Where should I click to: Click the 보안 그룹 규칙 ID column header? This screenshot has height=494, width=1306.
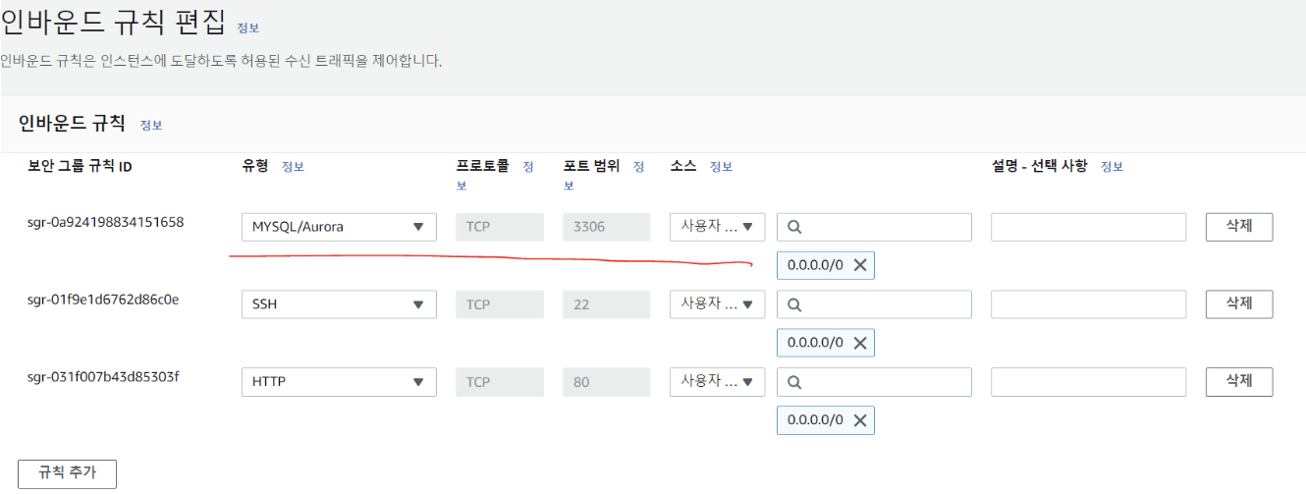tap(80, 166)
